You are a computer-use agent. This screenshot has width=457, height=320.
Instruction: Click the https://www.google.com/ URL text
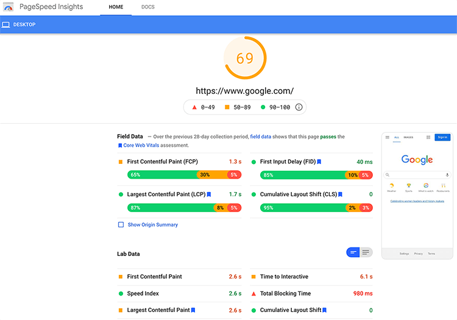(245, 91)
